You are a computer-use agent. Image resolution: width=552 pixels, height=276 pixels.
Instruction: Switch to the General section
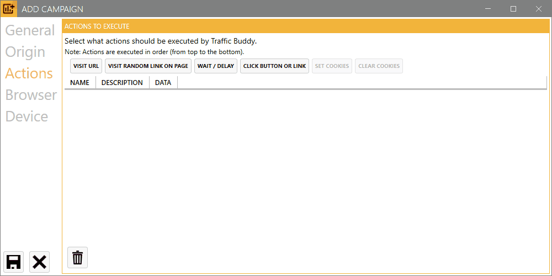[x=30, y=30]
